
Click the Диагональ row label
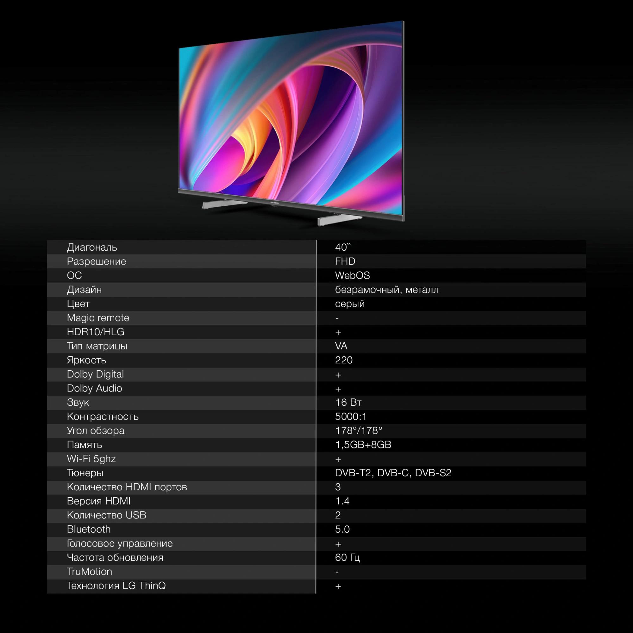92,248
